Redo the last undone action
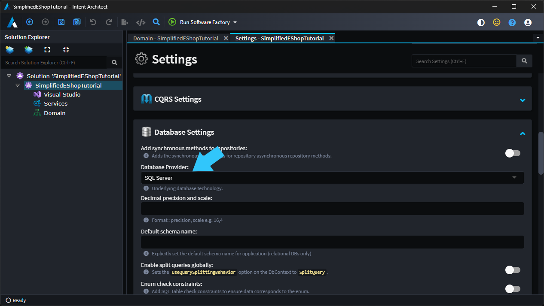544x306 pixels. tap(109, 22)
